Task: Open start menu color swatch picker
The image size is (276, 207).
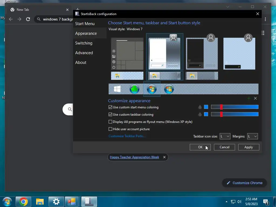Action: tap(206, 107)
